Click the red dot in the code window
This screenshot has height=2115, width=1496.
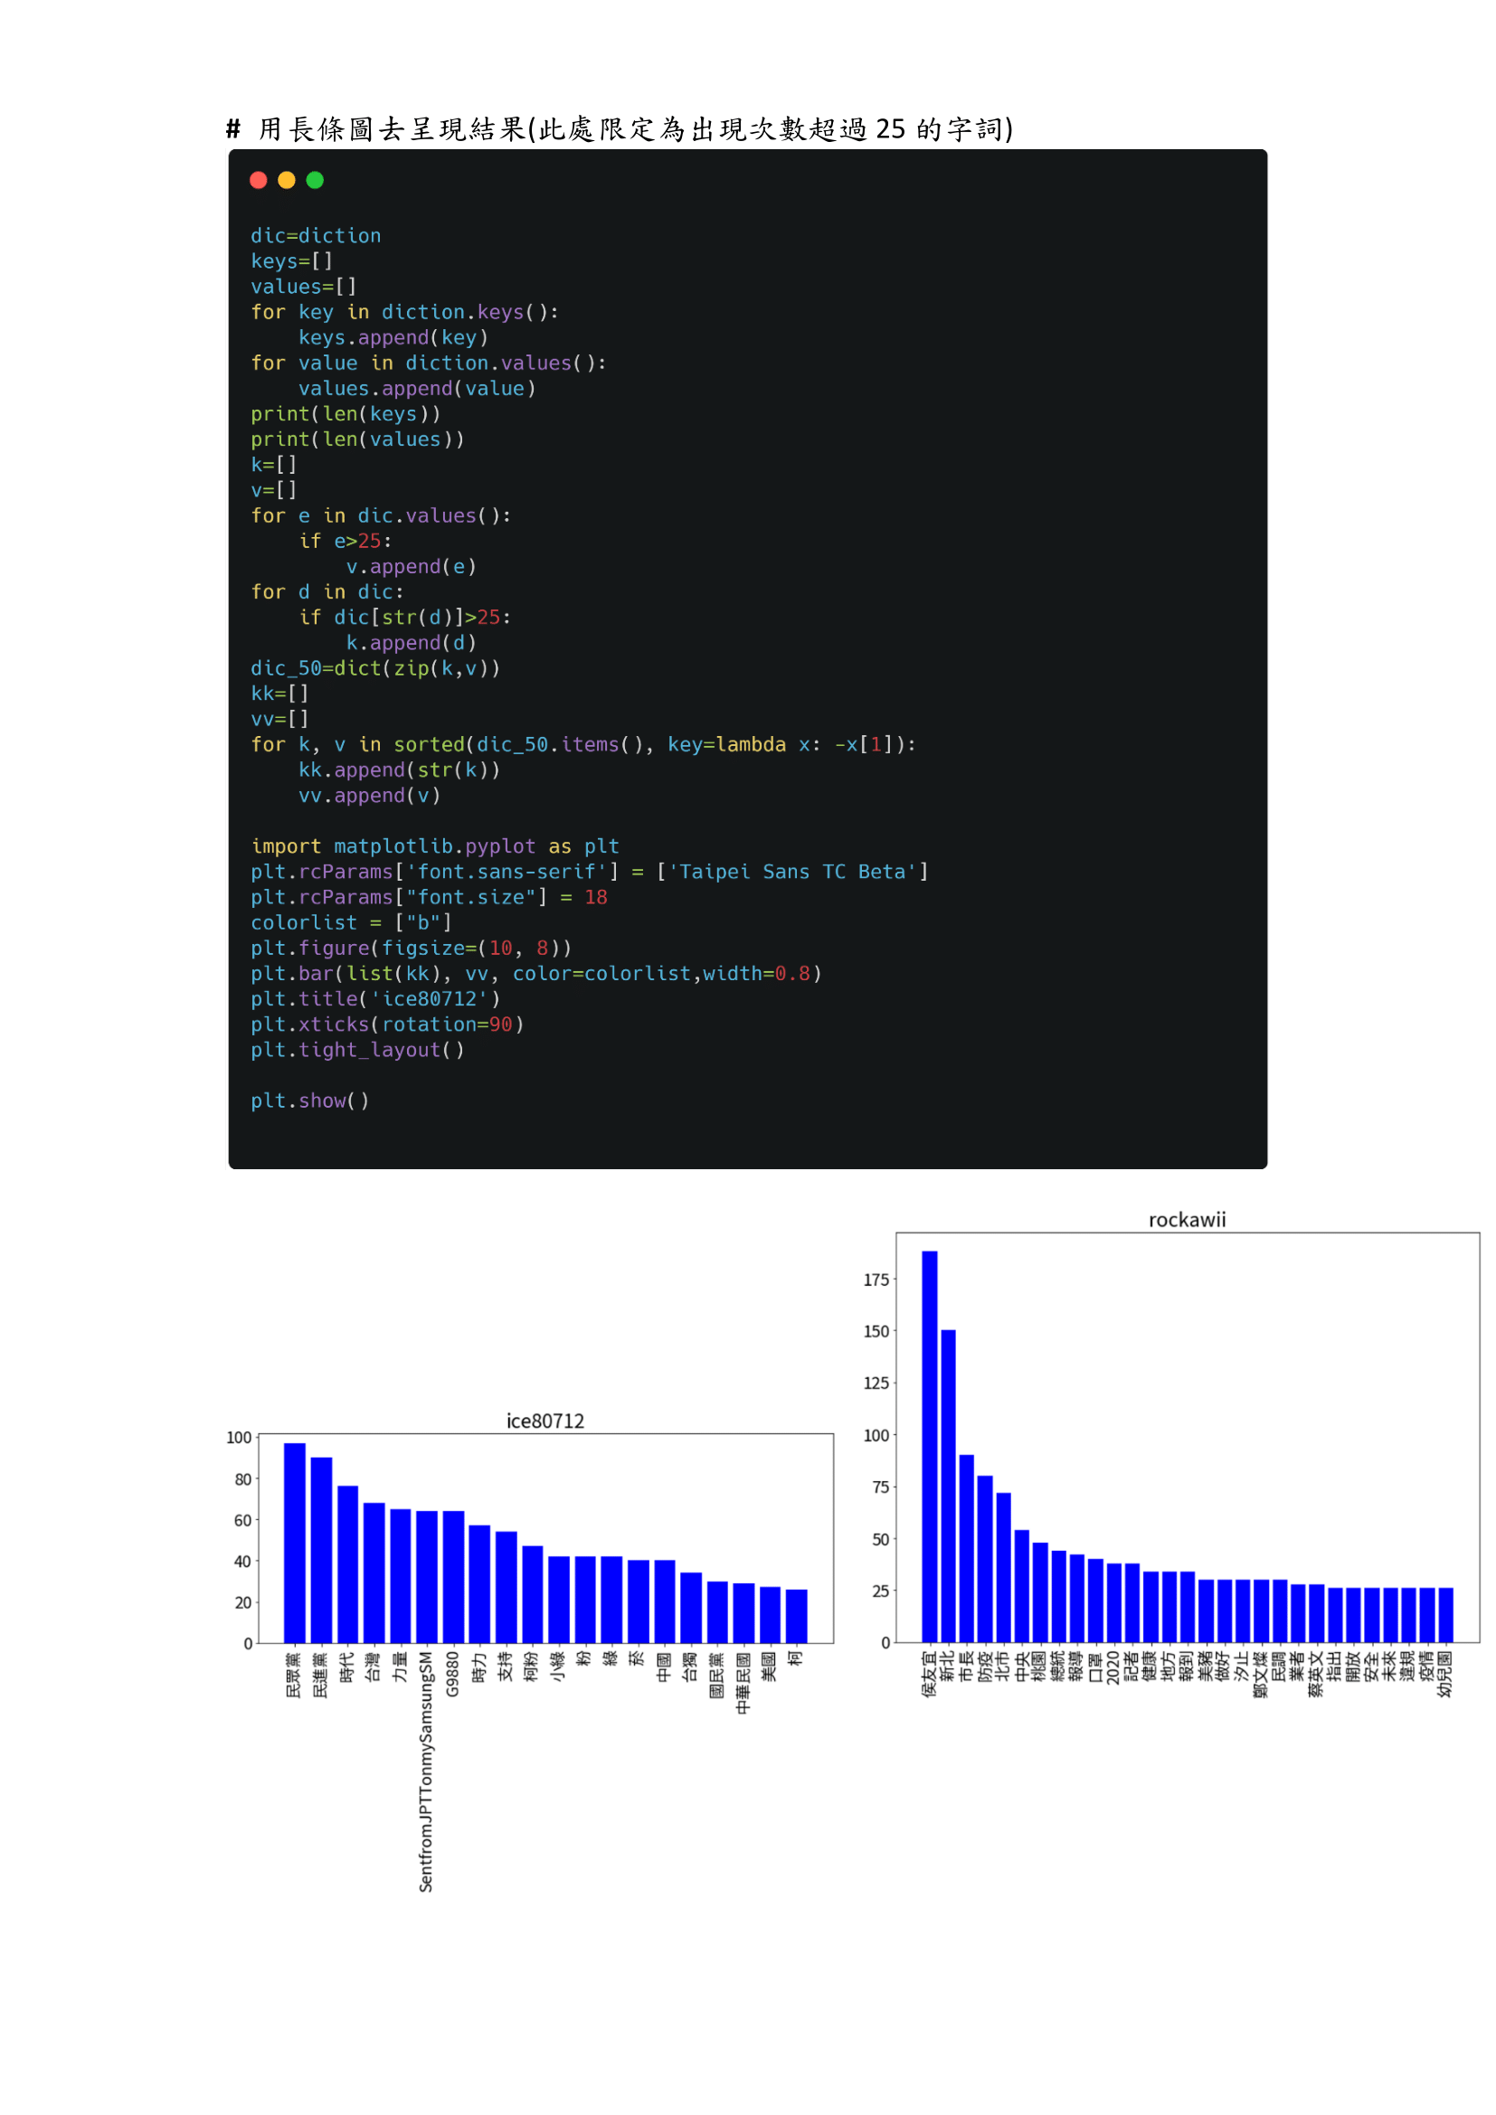258,181
